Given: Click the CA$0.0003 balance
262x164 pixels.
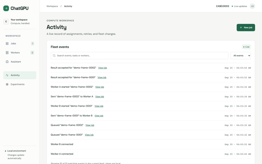Looking at the screenshot, I should point(222,6).
